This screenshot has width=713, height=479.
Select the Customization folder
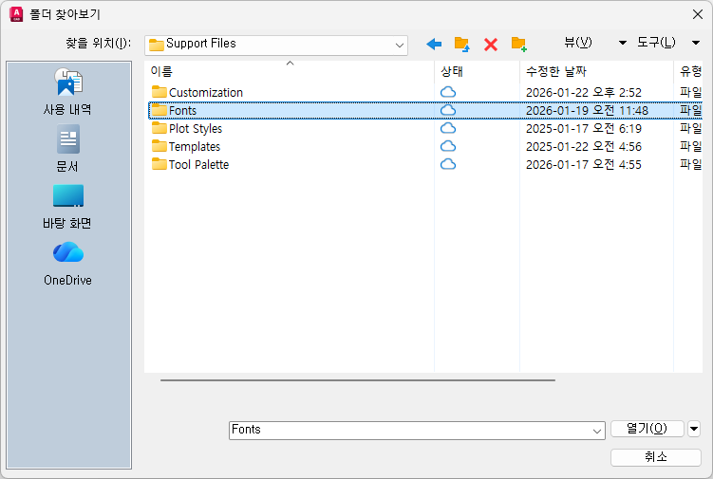(x=205, y=92)
